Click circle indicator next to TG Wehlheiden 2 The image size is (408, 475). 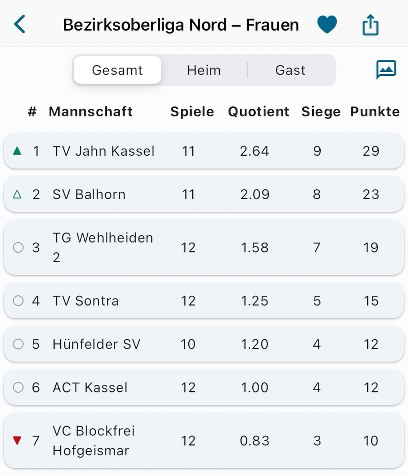pos(18,248)
